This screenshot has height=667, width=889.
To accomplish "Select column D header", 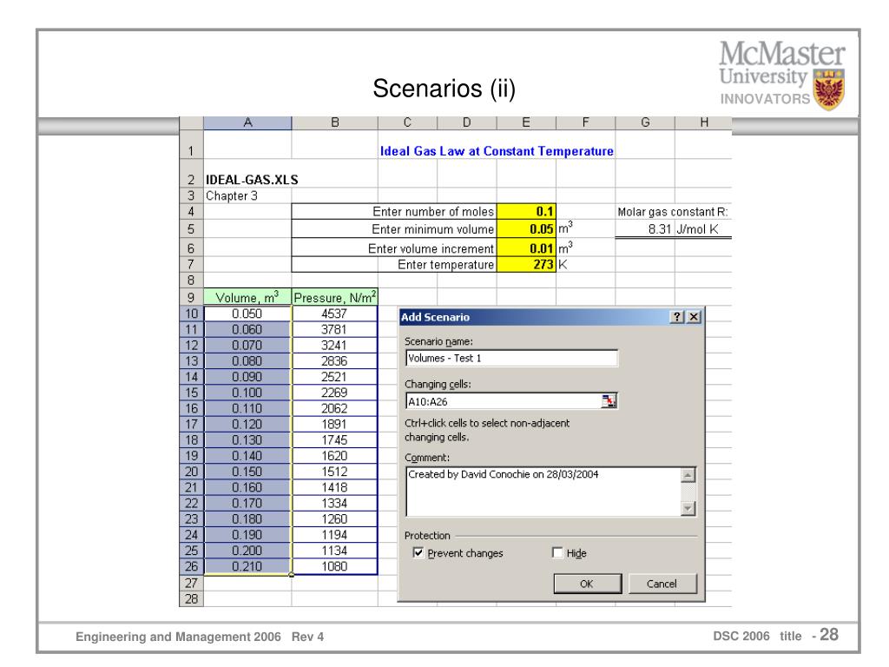I will pos(467,122).
